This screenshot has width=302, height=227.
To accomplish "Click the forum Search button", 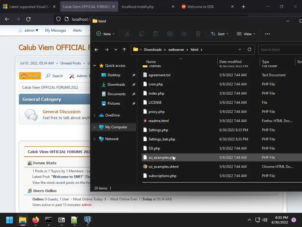I will (x=54, y=76).
